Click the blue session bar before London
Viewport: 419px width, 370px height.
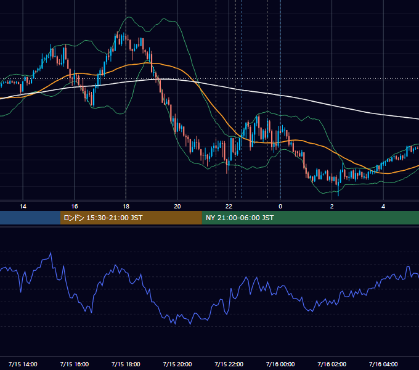point(30,218)
